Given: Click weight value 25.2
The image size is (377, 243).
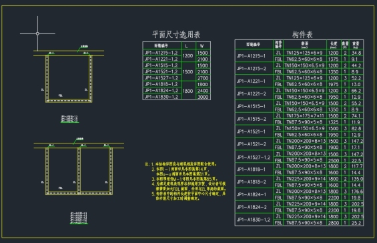Looking at the screenshot, I should coord(356,223).
